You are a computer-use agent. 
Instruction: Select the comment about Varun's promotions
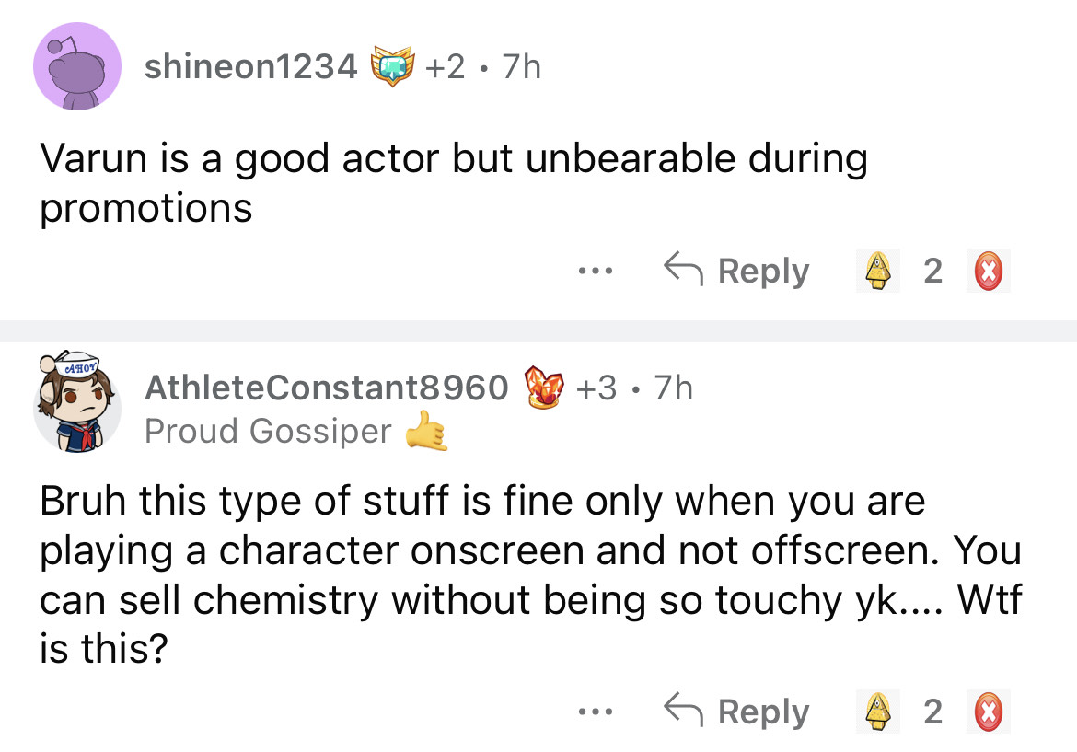pyautogui.click(x=453, y=183)
